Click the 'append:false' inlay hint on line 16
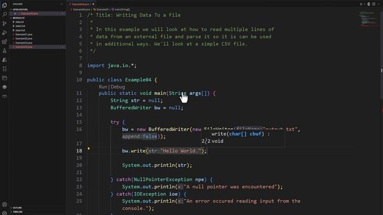The width and height of the screenshot is (383, 215). (139, 136)
